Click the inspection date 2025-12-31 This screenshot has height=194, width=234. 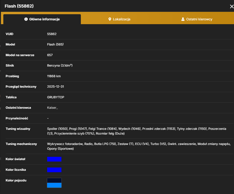coord(55,87)
